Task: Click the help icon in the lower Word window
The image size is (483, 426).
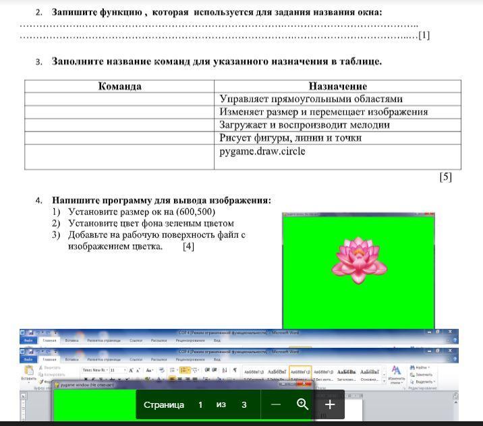Action: coord(455,359)
